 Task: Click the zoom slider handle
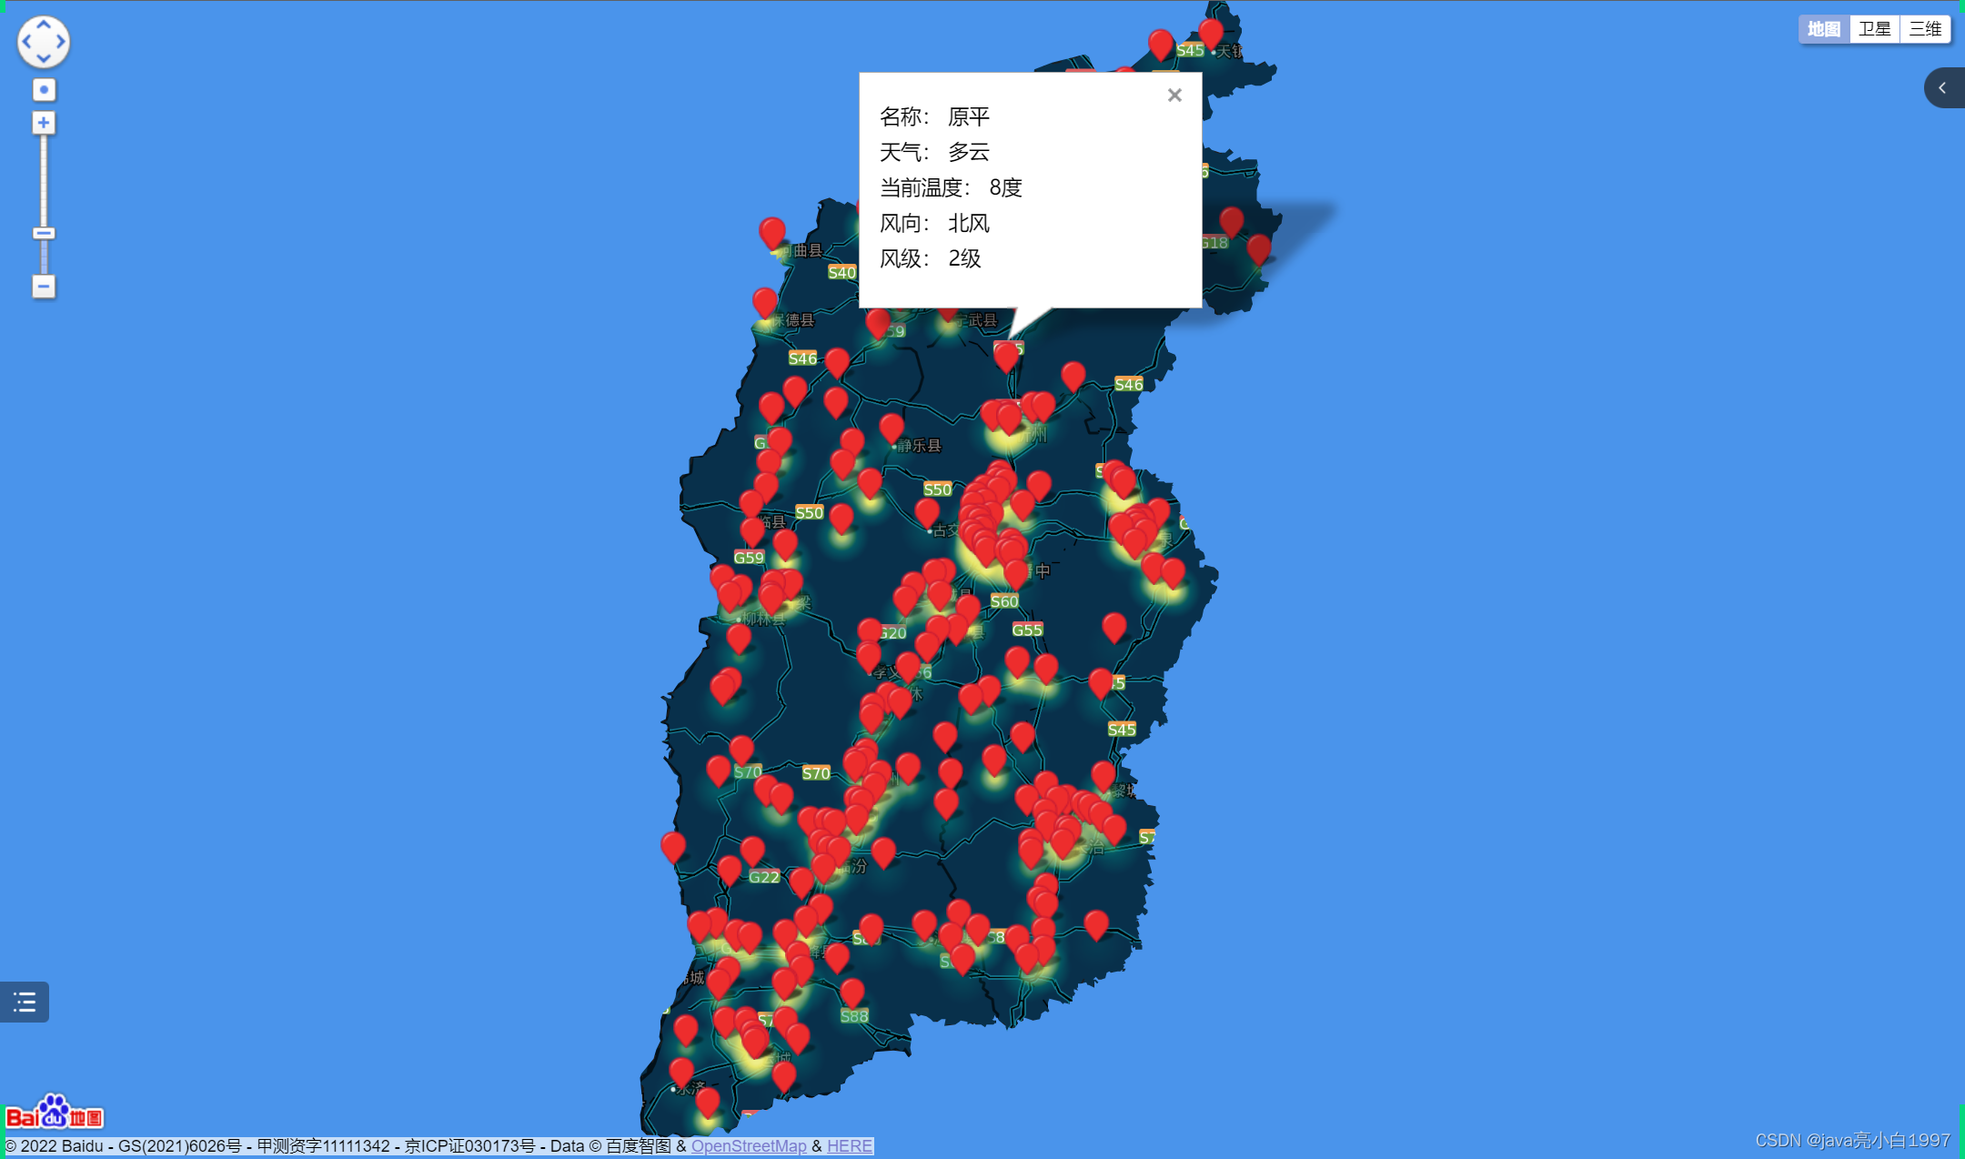(44, 233)
